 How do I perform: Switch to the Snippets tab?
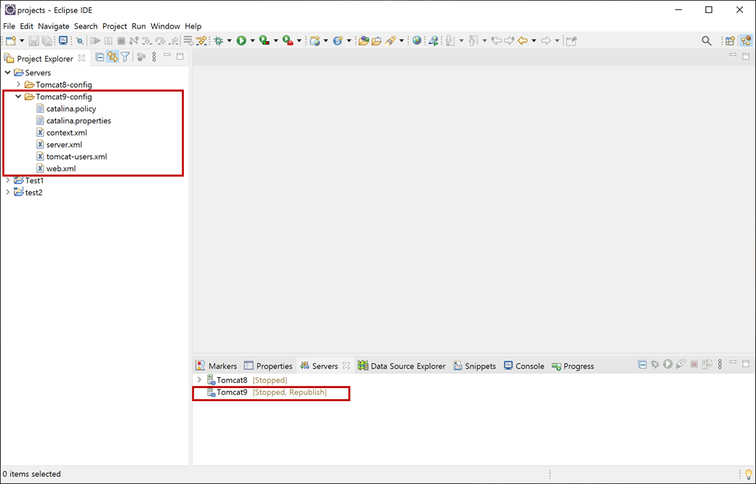(x=475, y=366)
